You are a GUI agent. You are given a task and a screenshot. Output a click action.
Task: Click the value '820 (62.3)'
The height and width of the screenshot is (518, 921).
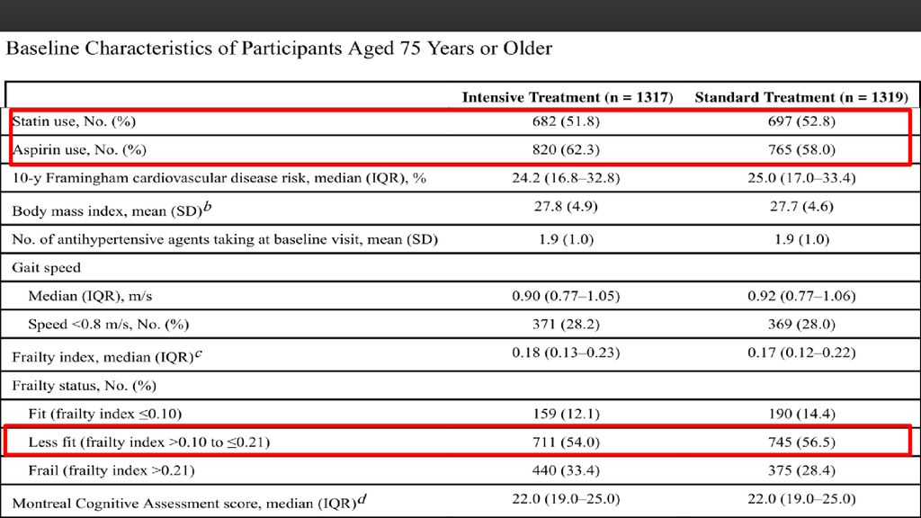click(x=567, y=150)
